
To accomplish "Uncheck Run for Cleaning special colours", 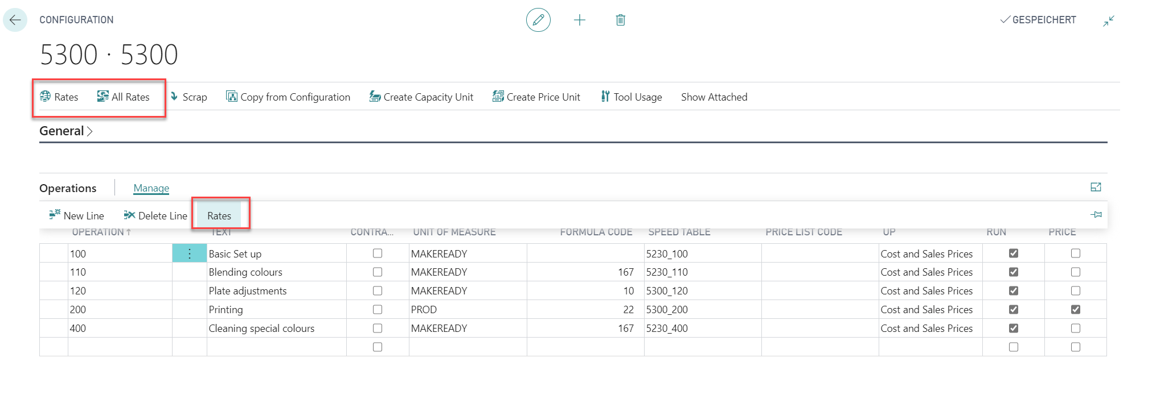I will click(x=1014, y=329).
